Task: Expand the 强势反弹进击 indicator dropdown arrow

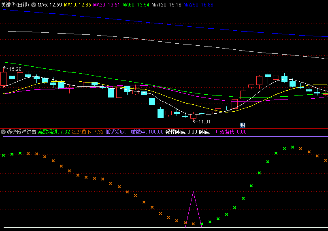Action: (3, 132)
